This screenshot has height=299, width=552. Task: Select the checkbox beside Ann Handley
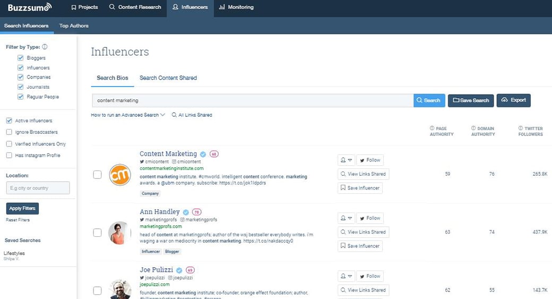pos(97,233)
